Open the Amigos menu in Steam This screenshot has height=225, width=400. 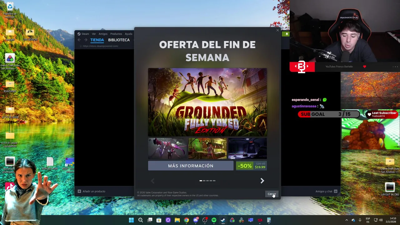click(103, 34)
